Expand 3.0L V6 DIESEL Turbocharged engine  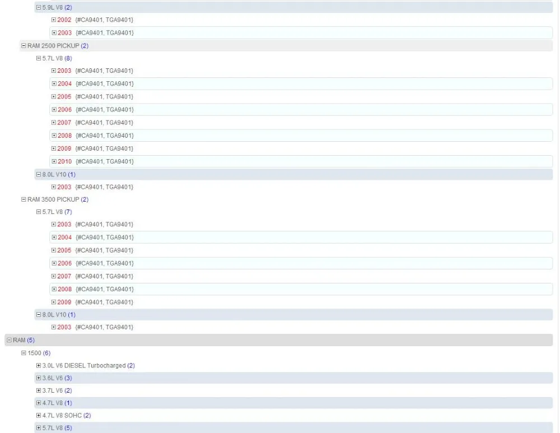39,365
